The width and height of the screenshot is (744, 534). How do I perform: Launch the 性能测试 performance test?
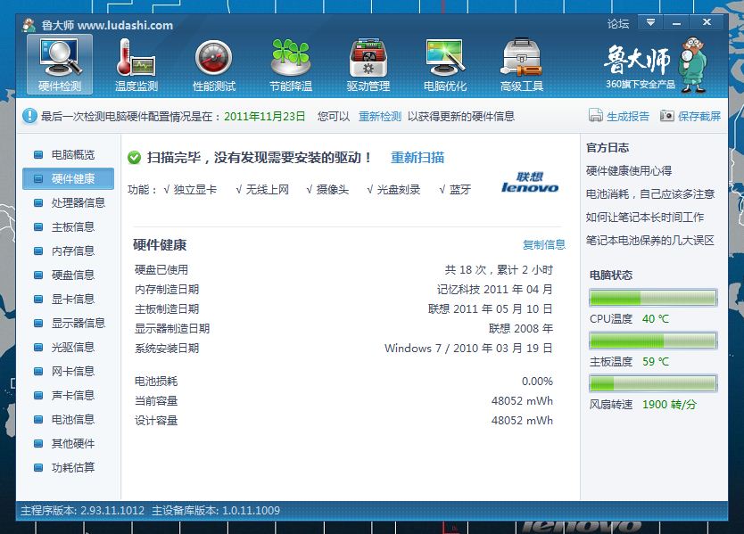214,64
